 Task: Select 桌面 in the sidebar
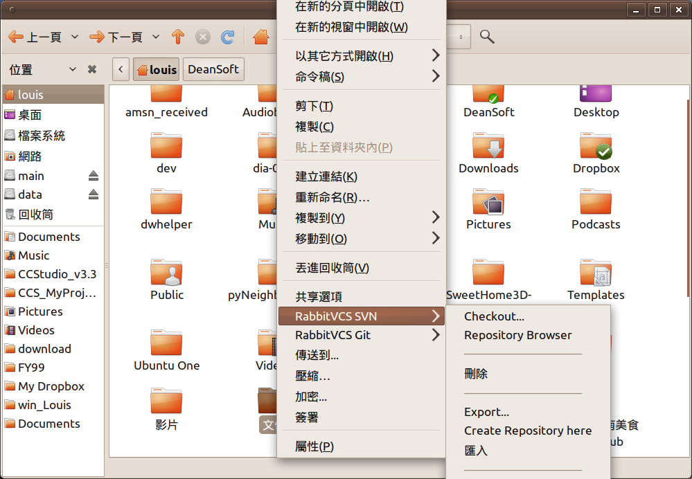[x=53, y=115]
